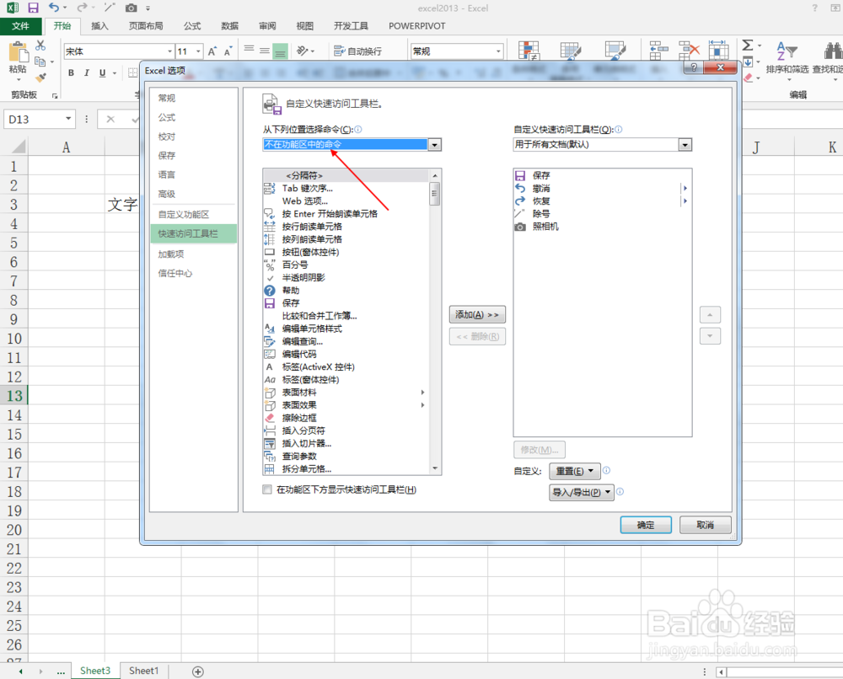The width and height of the screenshot is (843, 679).
Task: Click the Format Painter brush icon
Action: [x=40, y=78]
